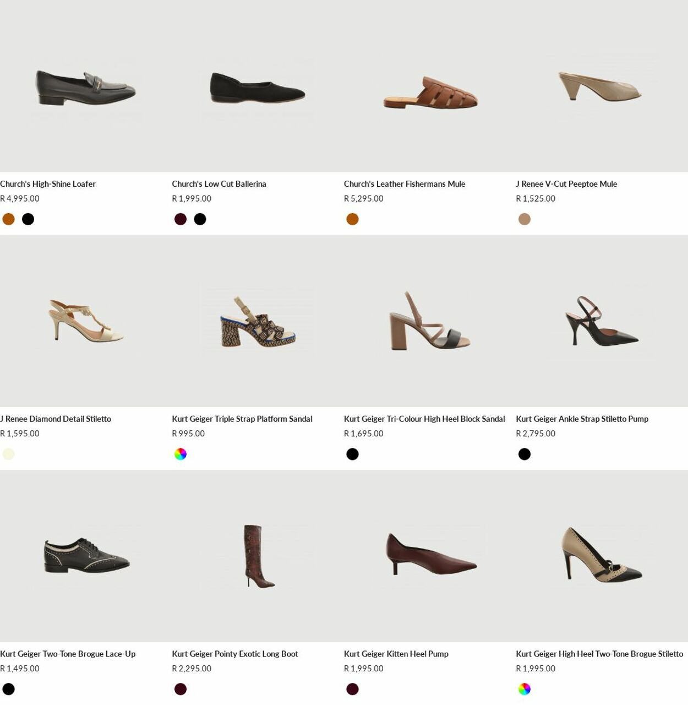Click Kurt Geiger Tri-Colour High Heel Block Sandal title

[424, 419]
